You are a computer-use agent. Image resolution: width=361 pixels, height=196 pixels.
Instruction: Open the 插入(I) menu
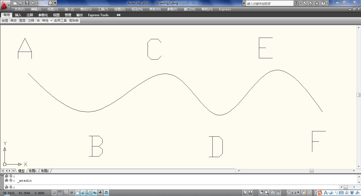pyautogui.click(x=69, y=9)
